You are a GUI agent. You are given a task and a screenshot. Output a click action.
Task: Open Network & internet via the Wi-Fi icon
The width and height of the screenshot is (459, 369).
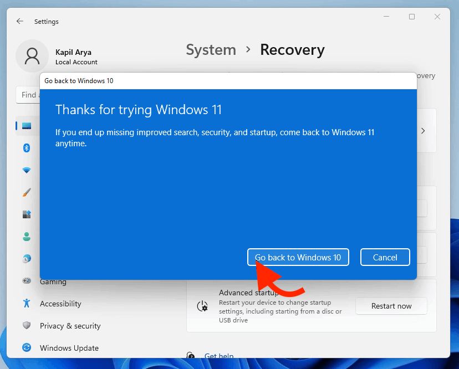point(27,170)
